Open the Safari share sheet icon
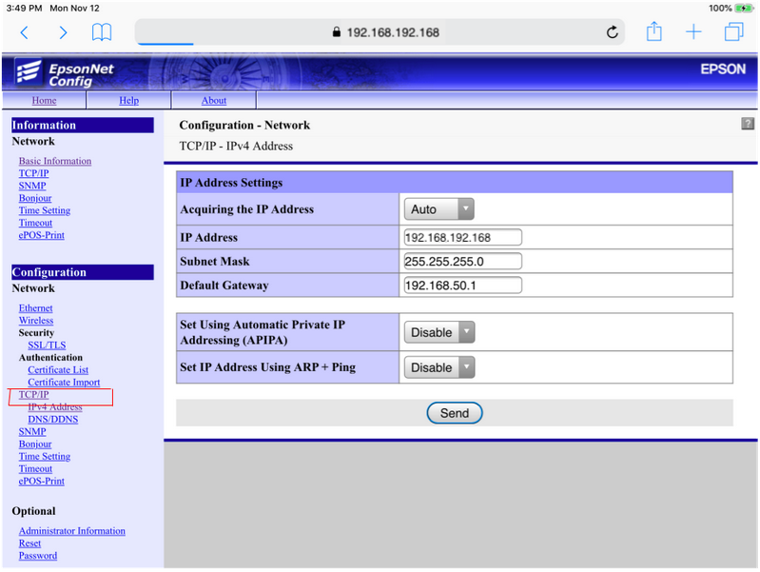Screen dimensions: 760x572 click(654, 31)
